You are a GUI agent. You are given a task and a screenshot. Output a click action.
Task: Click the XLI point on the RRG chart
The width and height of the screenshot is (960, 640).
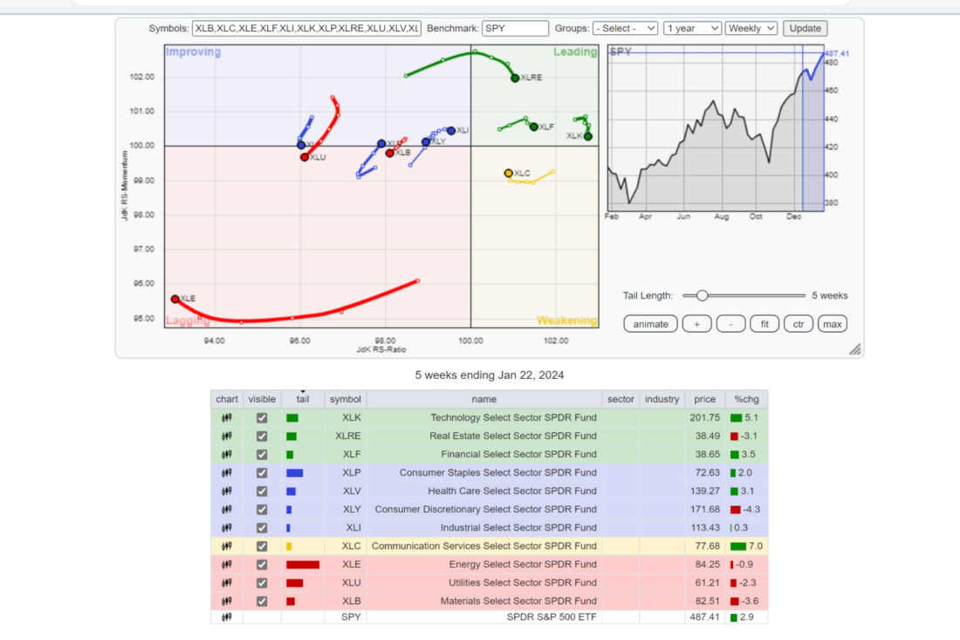pos(451,130)
